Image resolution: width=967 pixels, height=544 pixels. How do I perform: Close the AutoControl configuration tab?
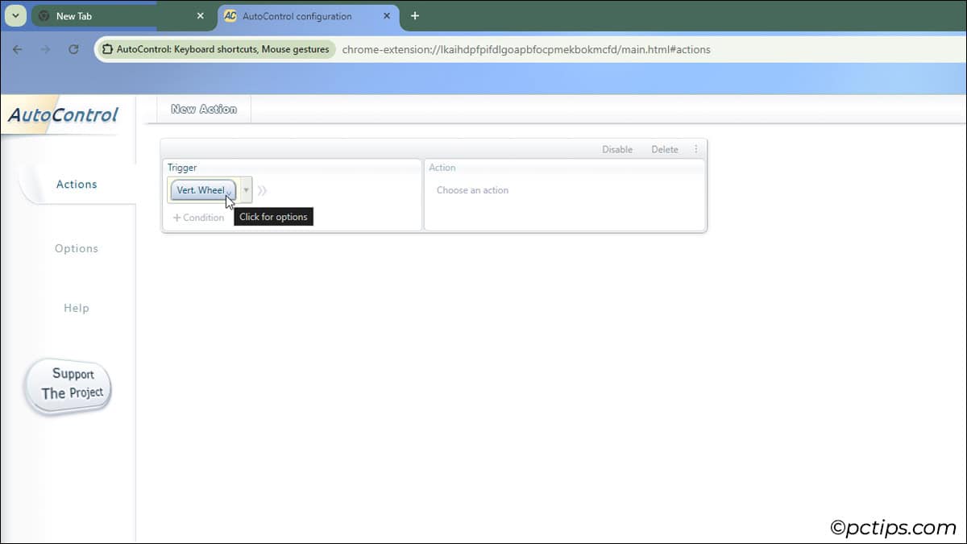387,16
